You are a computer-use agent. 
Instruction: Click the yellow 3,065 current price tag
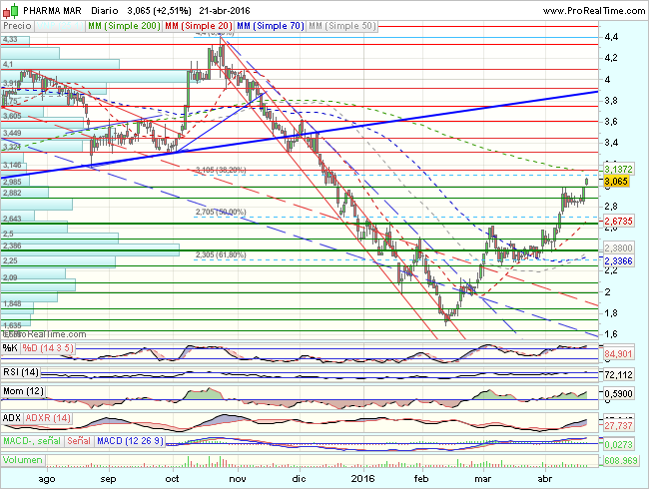pos(616,182)
